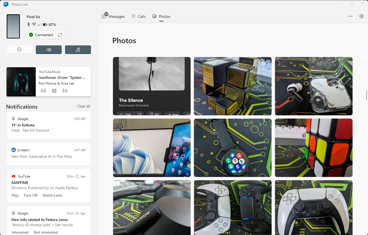Click the Pixel 6a device name

pyautogui.click(x=33, y=16)
